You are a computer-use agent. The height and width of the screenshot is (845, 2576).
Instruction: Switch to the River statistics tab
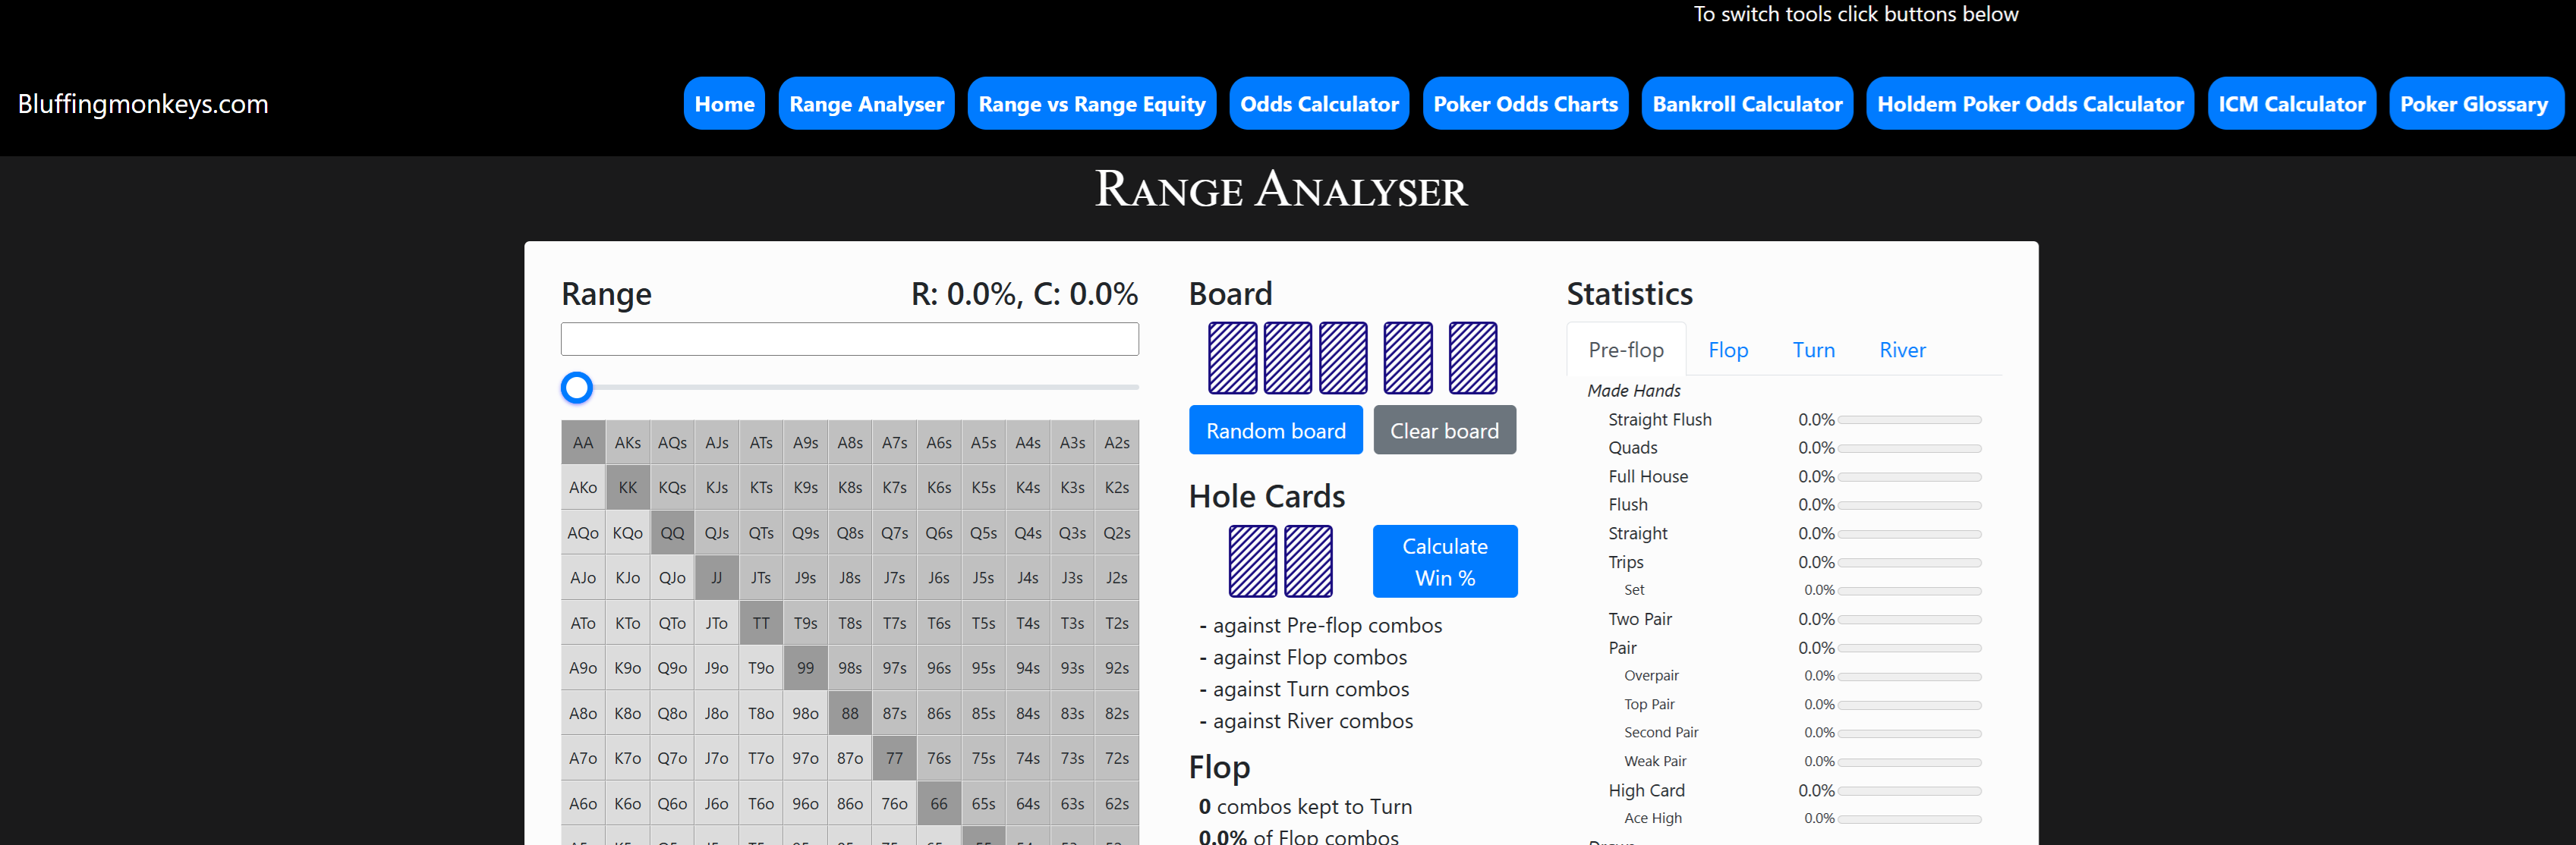tap(1901, 350)
